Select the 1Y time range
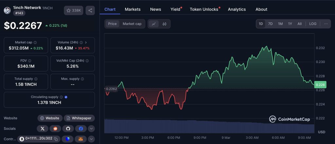This screenshot has width=335, height=144. (x=290, y=24)
